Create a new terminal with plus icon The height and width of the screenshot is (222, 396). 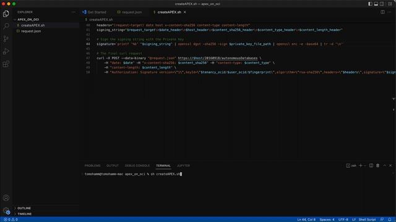pos(361,165)
